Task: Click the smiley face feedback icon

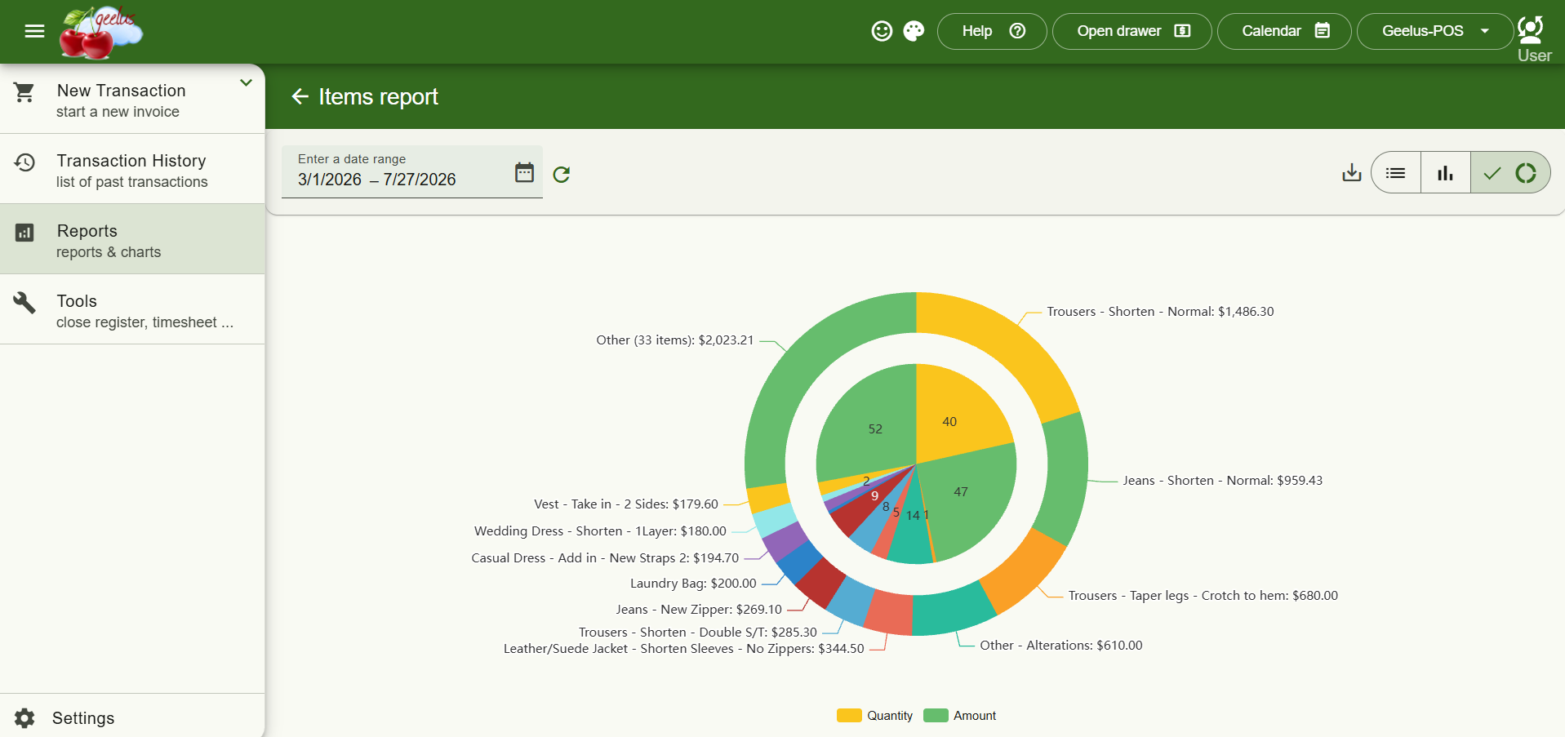Action: [882, 31]
